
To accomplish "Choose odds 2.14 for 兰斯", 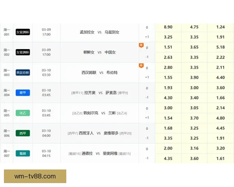I will (221, 108).
